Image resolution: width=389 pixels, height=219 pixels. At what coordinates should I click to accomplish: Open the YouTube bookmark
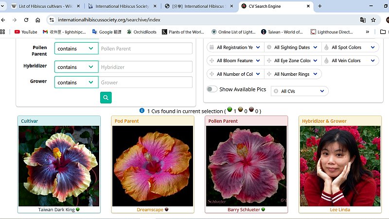(x=26, y=32)
